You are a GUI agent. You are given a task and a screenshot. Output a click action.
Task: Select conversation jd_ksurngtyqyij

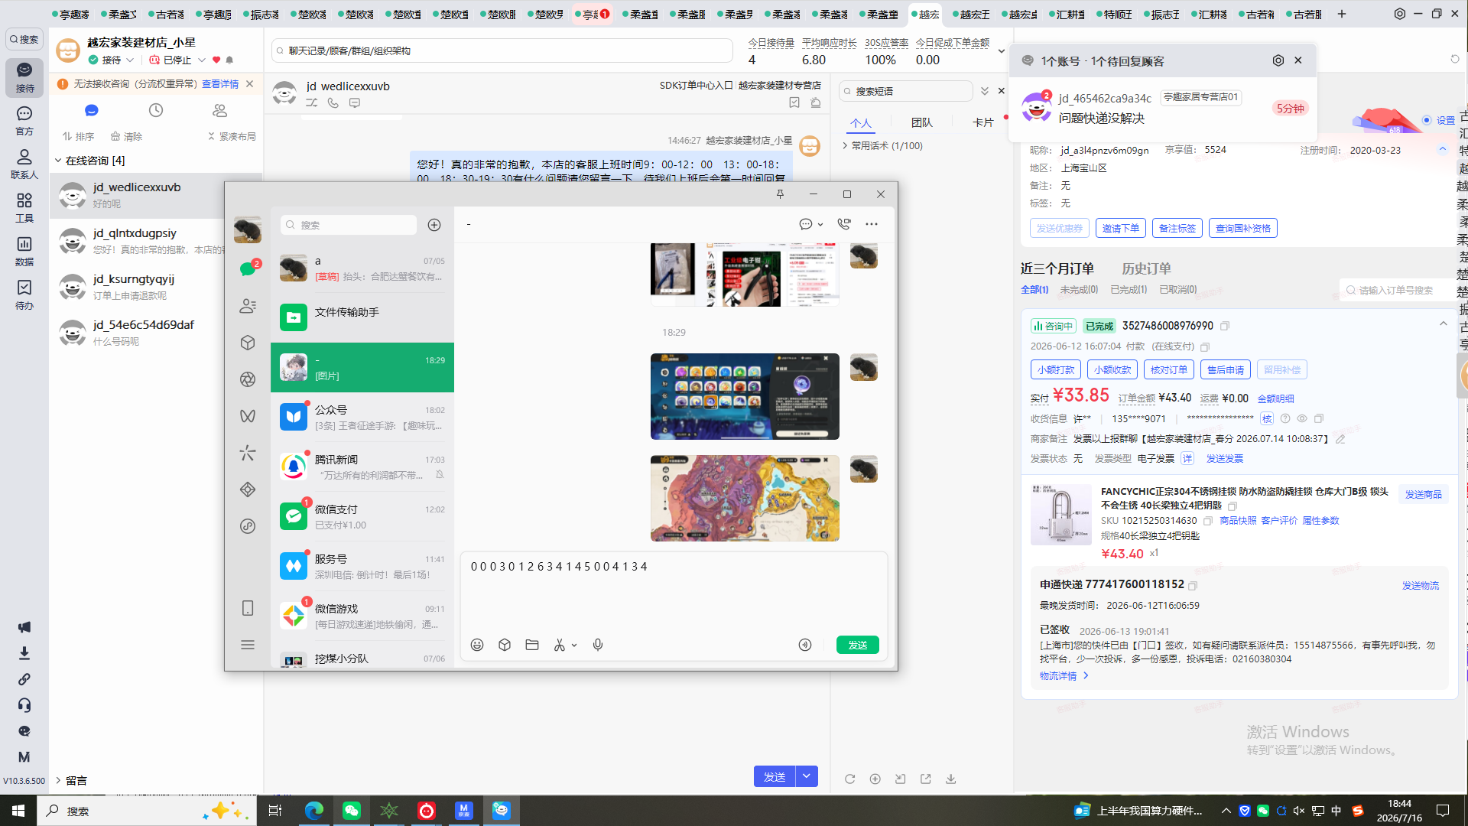(157, 288)
